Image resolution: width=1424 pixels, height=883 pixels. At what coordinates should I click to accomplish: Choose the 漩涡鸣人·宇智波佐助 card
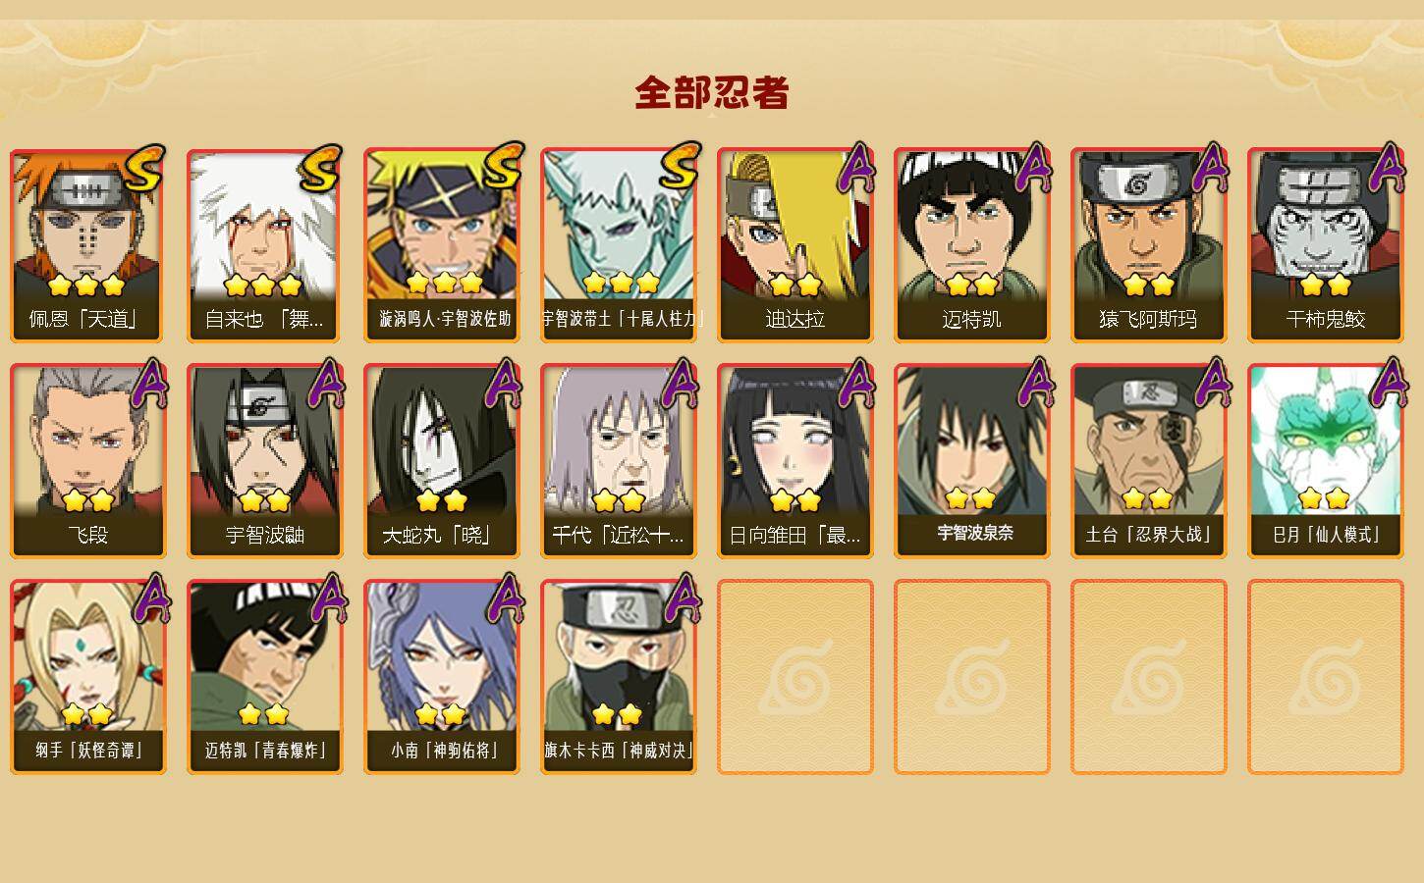pos(442,245)
